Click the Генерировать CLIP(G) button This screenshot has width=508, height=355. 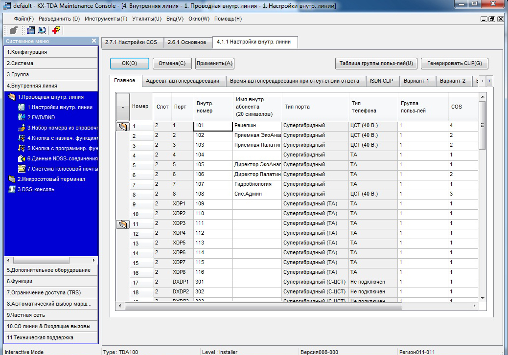pos(455,64)
